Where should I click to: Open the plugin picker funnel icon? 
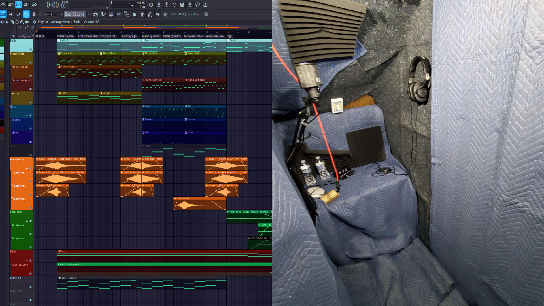point(142,14)
